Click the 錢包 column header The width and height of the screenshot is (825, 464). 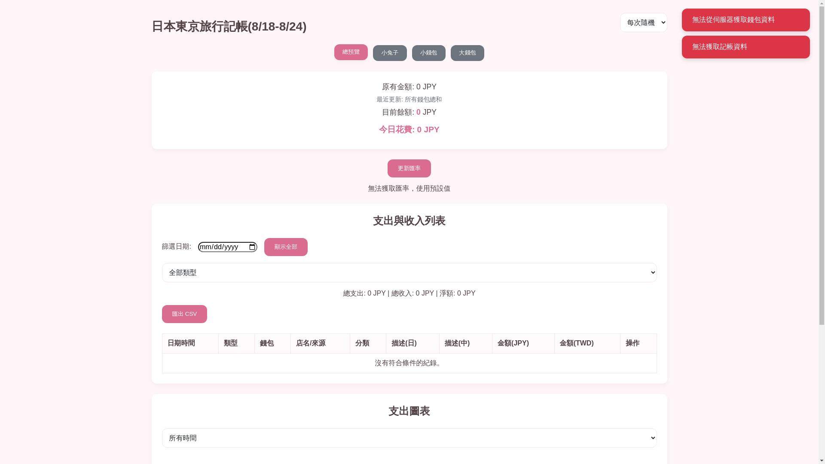tap(272, 343)
